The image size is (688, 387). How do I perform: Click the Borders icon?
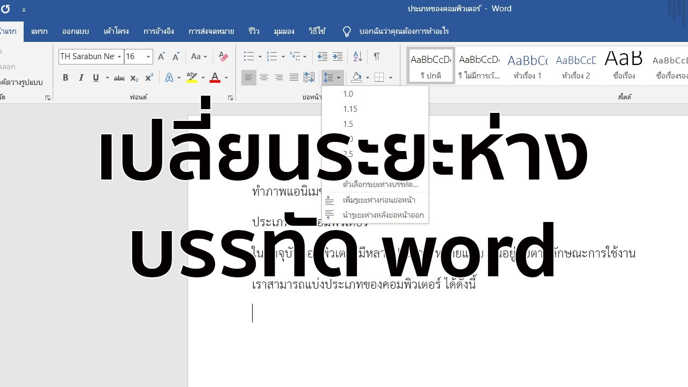(379, 78)
